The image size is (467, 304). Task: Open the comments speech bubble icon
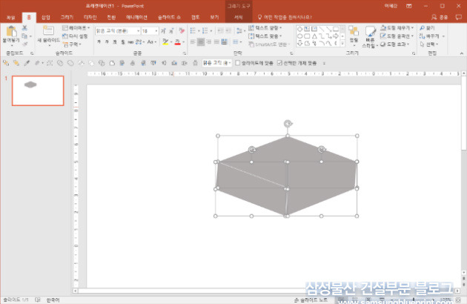(x=458, y=18)
